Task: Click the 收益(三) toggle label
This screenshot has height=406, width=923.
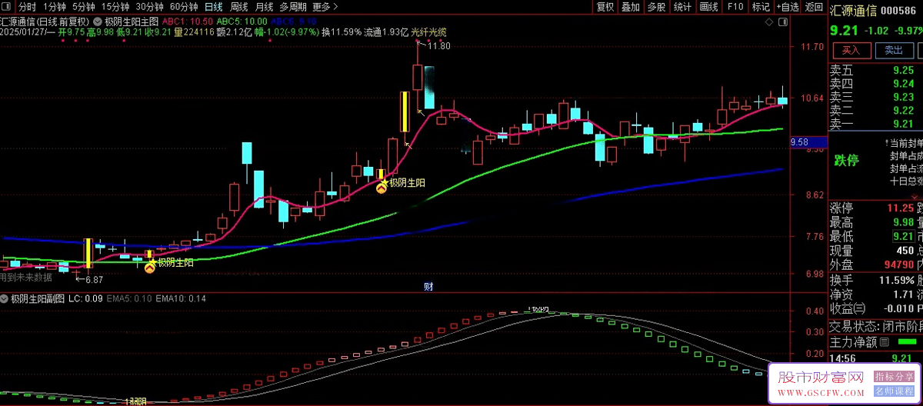Action: click(x=848, y=308)
